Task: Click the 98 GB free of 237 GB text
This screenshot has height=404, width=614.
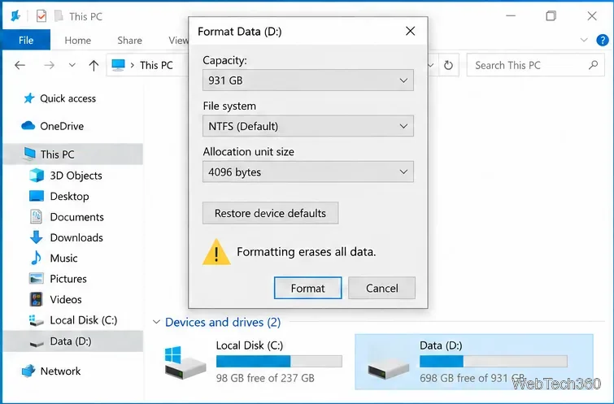Action: [265, 378]
